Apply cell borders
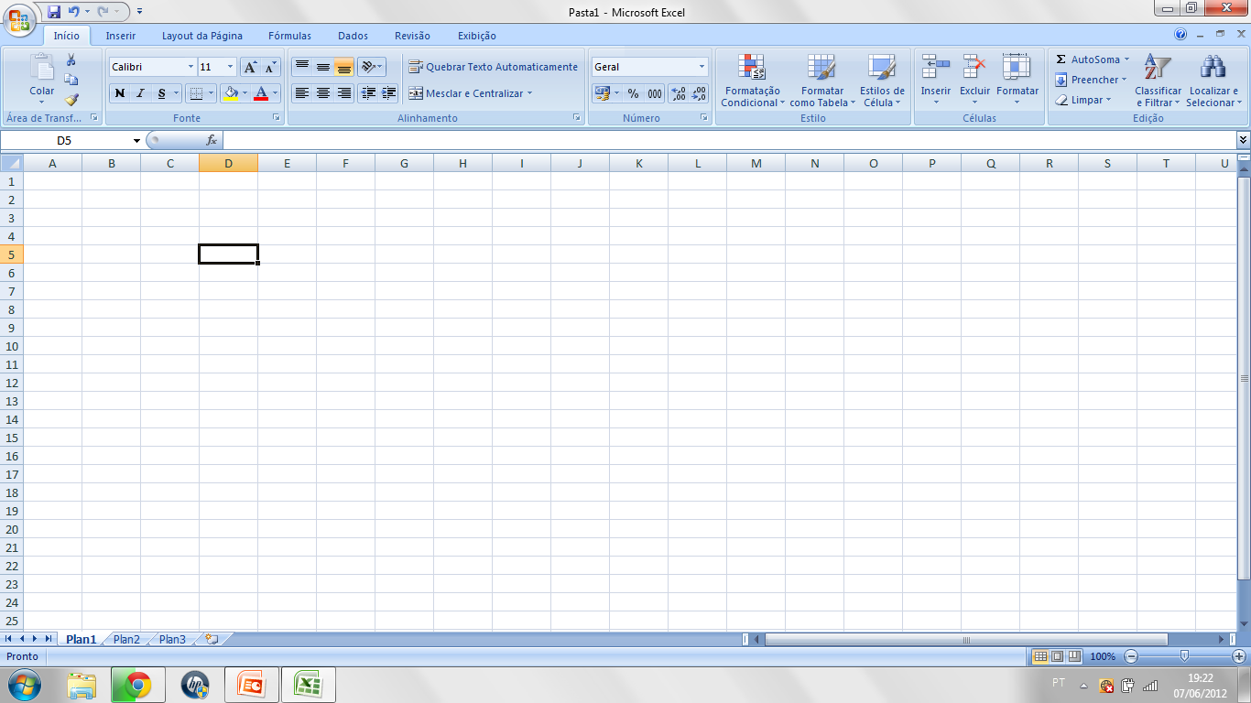 (195, 93)
